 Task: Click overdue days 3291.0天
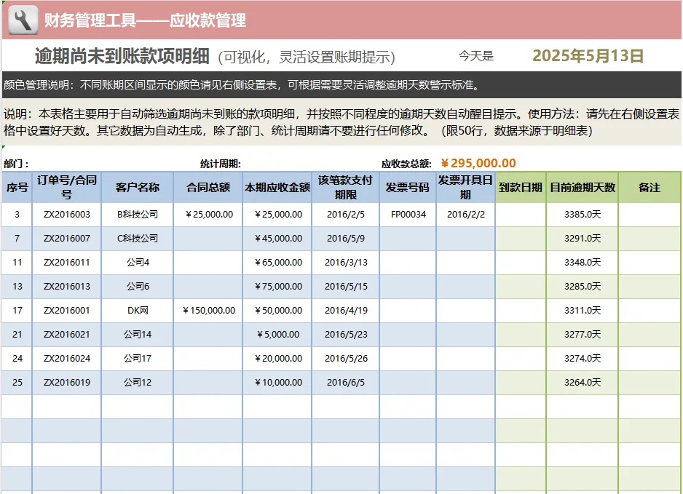[x=583, y=239]
